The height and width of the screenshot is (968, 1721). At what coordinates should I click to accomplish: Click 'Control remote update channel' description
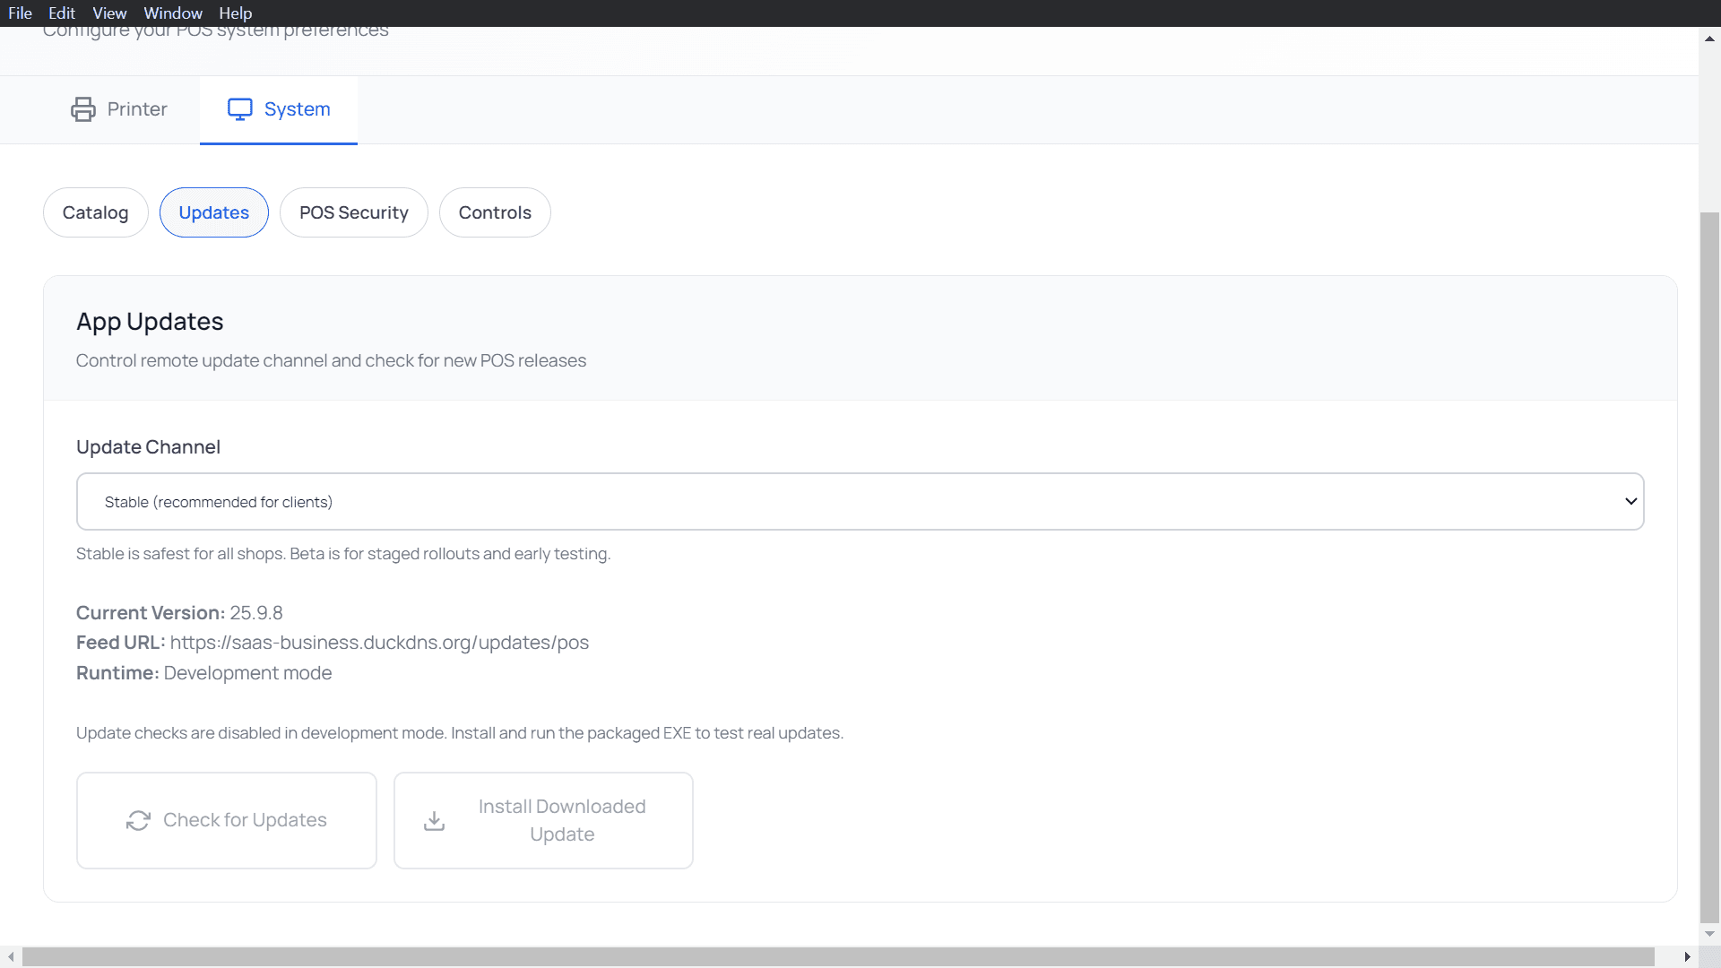coord(331,360)
